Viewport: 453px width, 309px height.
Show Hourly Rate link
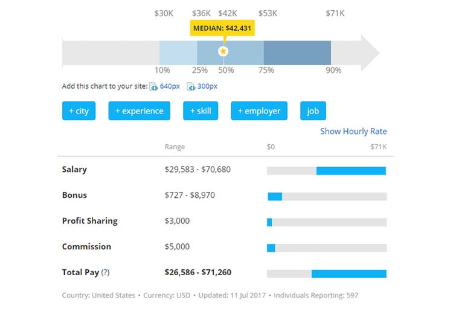click(x=353, y=131)
